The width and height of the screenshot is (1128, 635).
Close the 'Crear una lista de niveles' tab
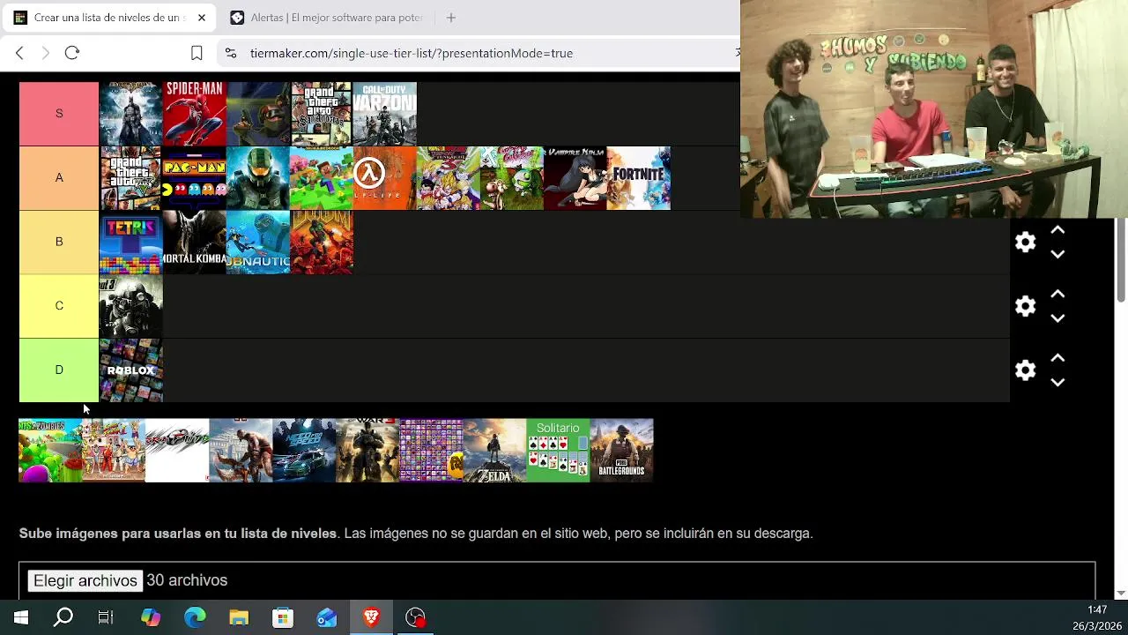201,18
